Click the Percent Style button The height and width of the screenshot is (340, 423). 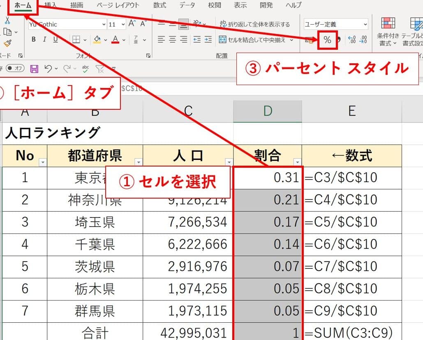pyautogui.click(x=327, y=40)
